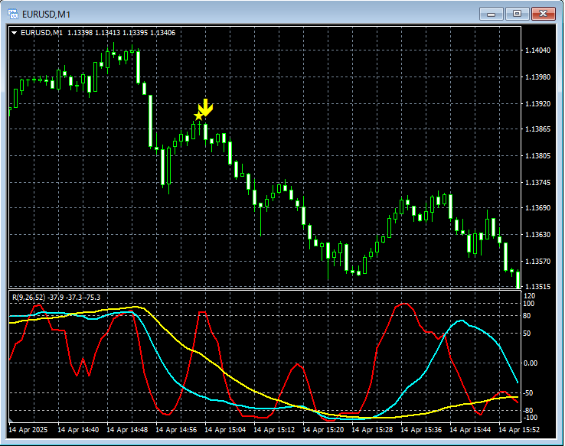Click the 1.13515 price scale label
This screenshot has width=565, height=446.
[538, 287]
